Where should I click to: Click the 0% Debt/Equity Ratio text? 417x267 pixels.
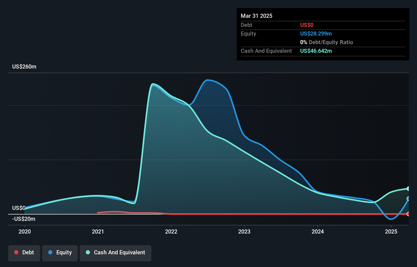point(327,42)
